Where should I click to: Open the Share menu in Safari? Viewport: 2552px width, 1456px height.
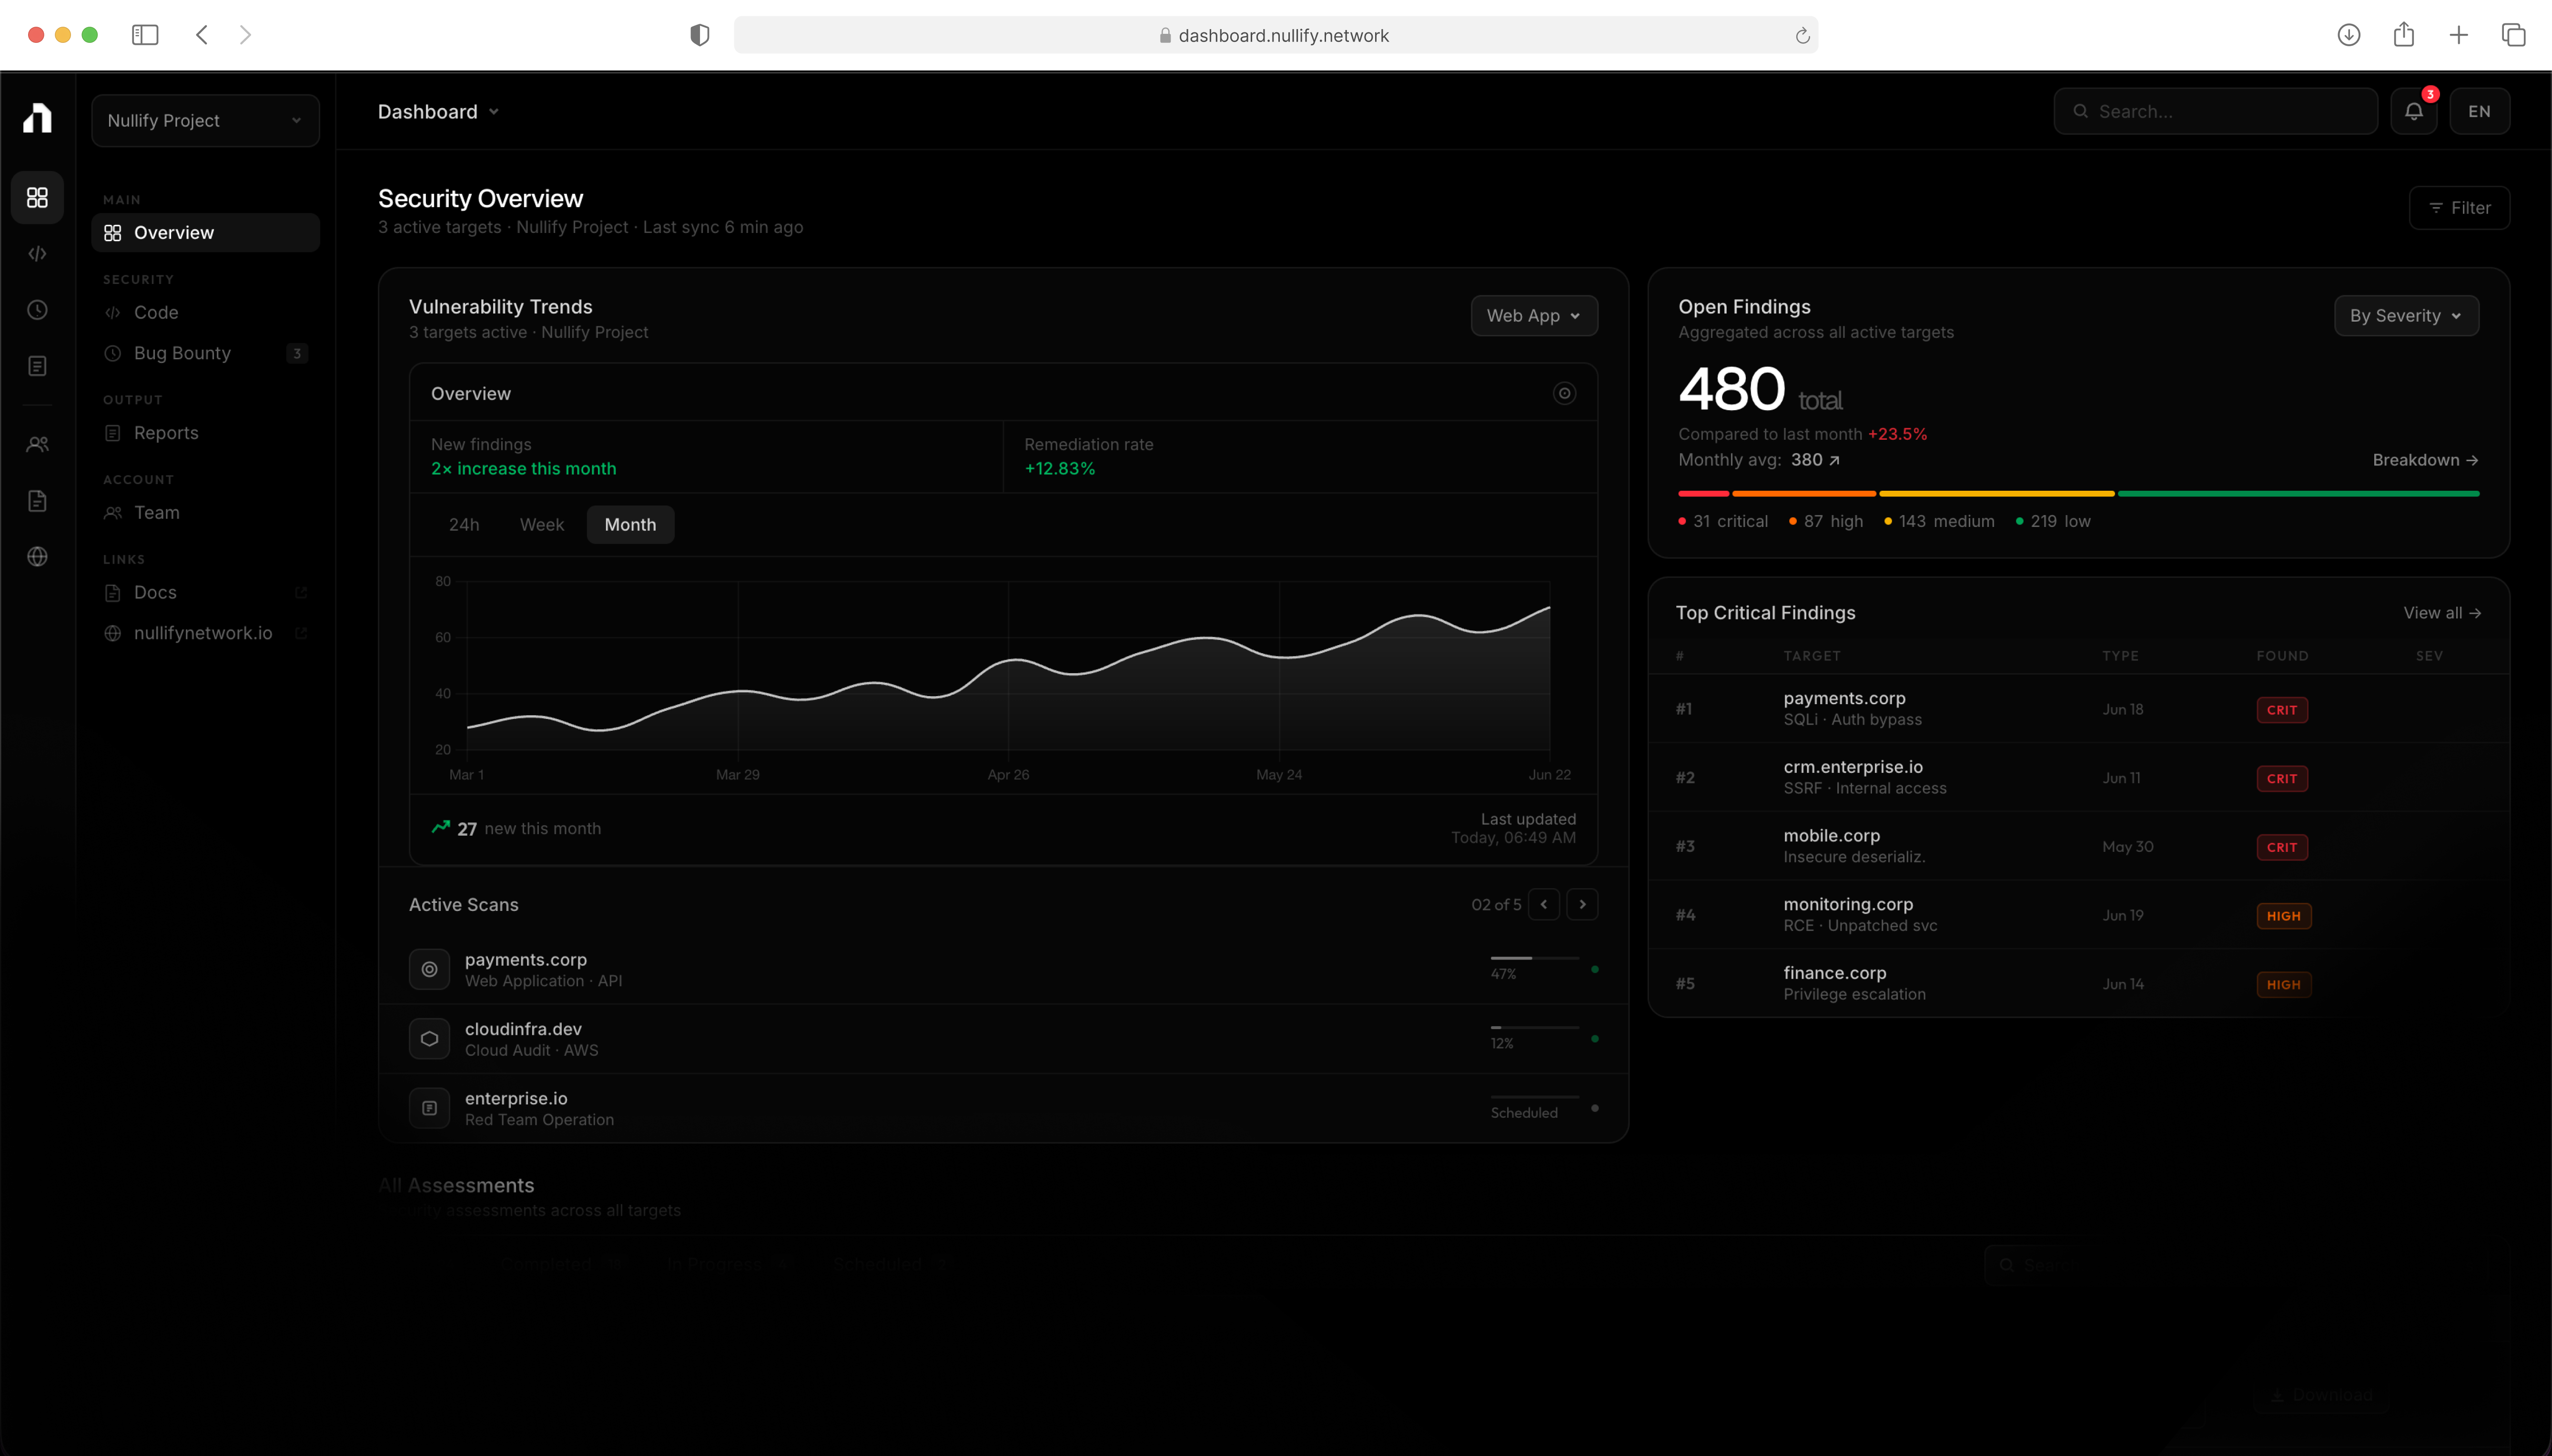2404,35
